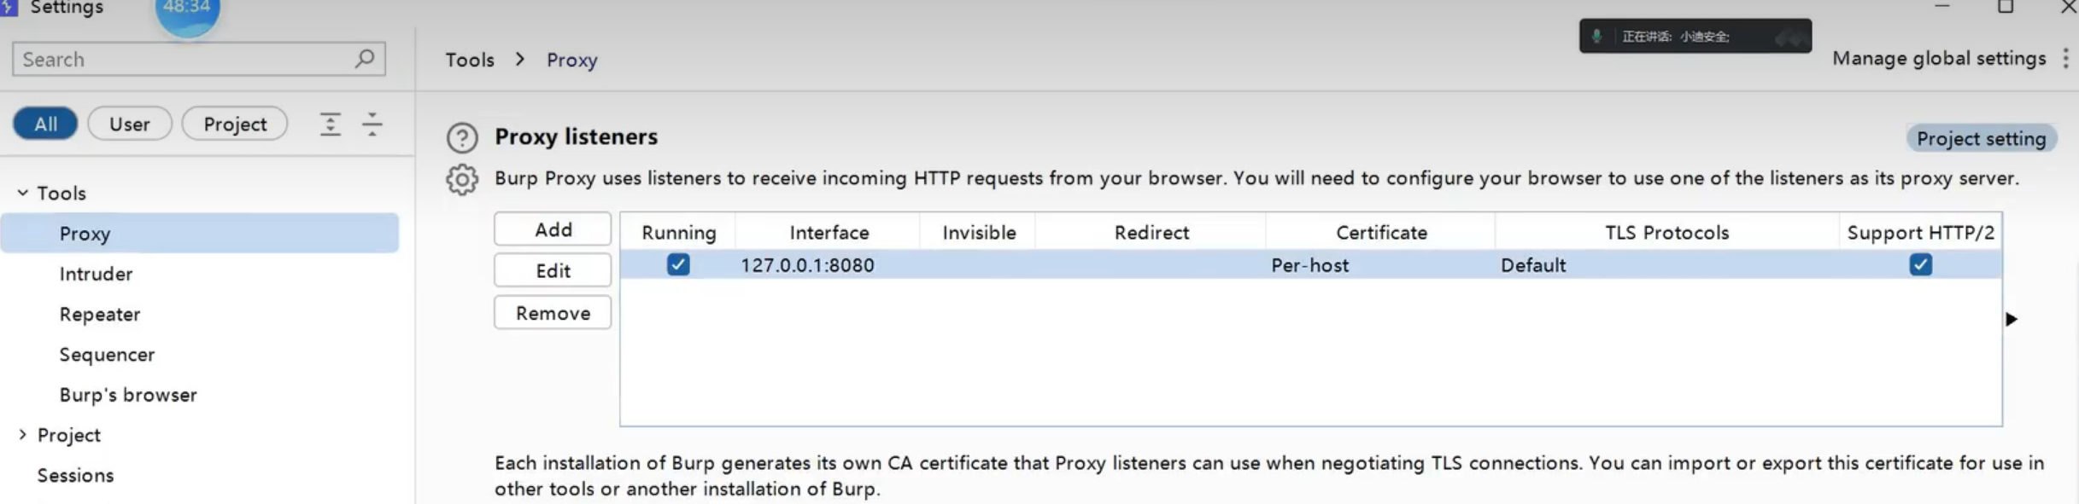Collapse the Tools tree section
The image size is (2079, 504).
click(23, 193)
